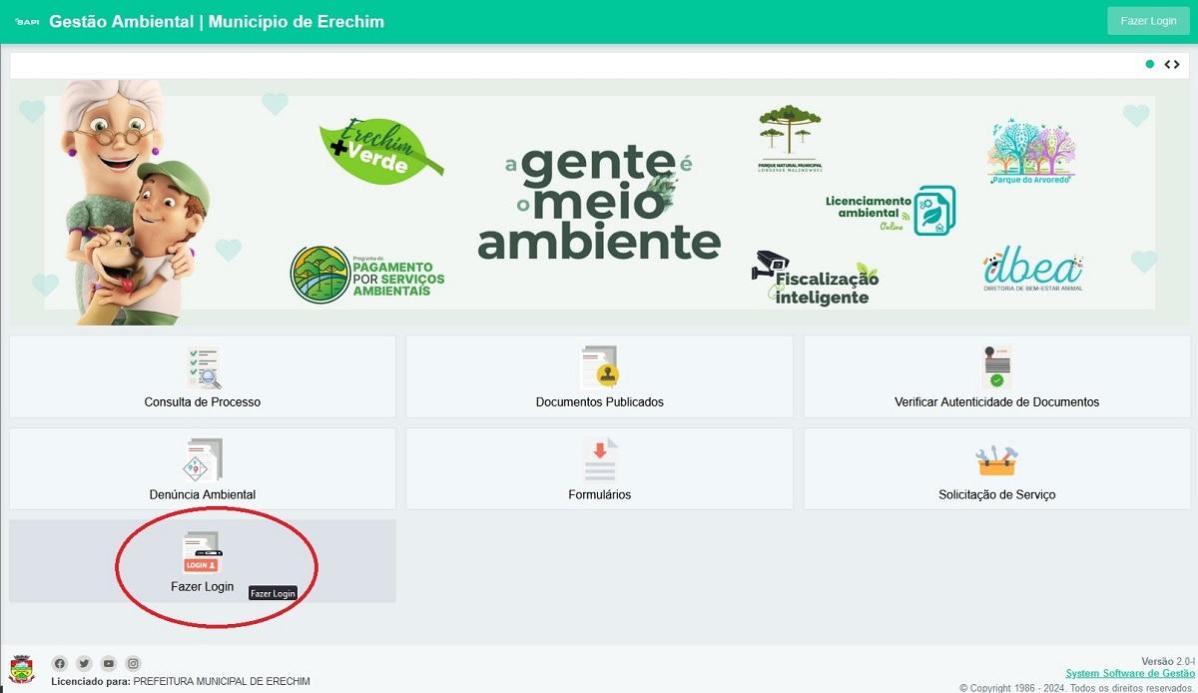Click the Erechim coat of arms
Viewport: 1198px width, 693px height.
pyautogui.click(x=21, y=669)
